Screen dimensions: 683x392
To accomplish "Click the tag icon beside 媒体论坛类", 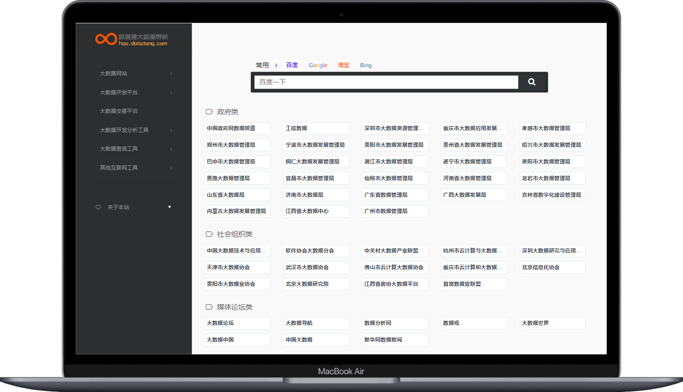I will coord(209,307).
